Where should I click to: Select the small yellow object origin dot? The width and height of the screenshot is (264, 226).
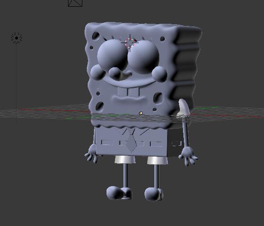pos(141,113)
